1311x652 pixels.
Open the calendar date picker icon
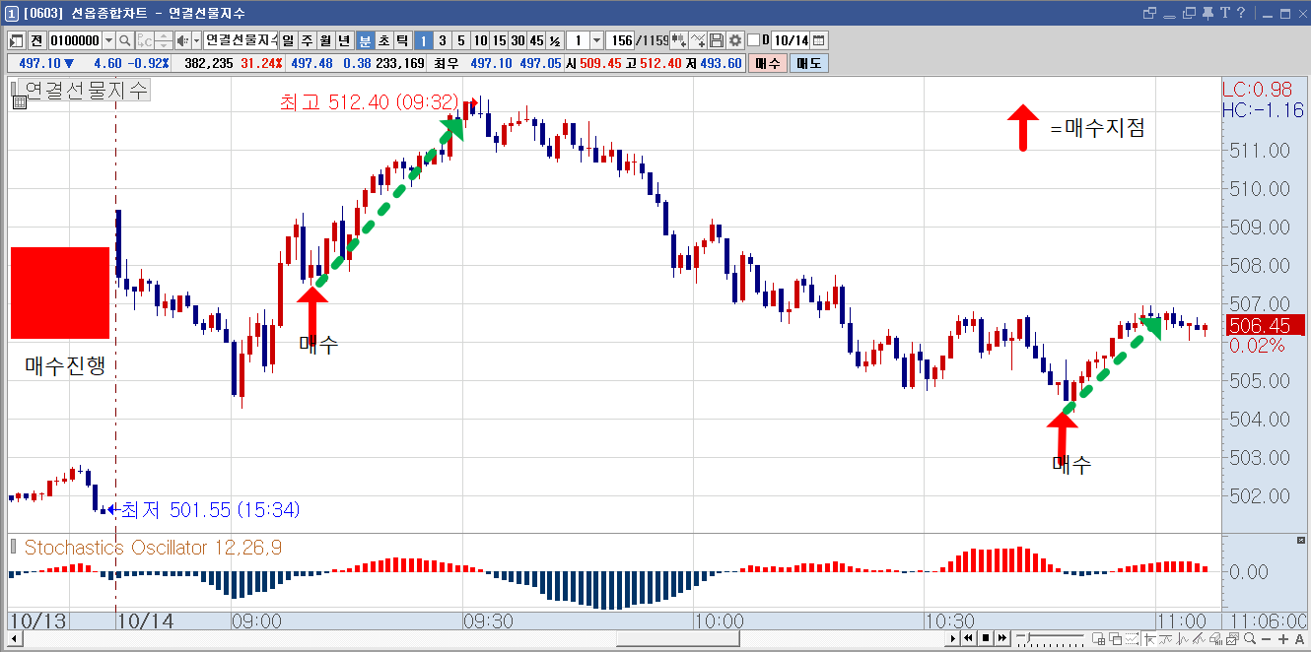pyautogui.click(x=819, y=40)
